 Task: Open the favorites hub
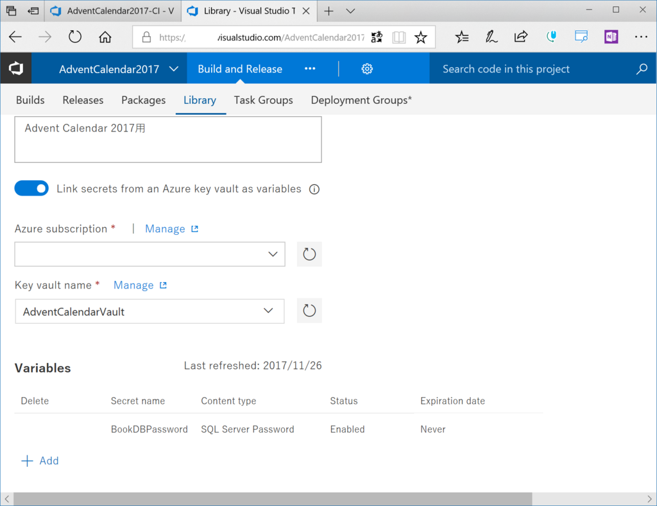point(462,37)
